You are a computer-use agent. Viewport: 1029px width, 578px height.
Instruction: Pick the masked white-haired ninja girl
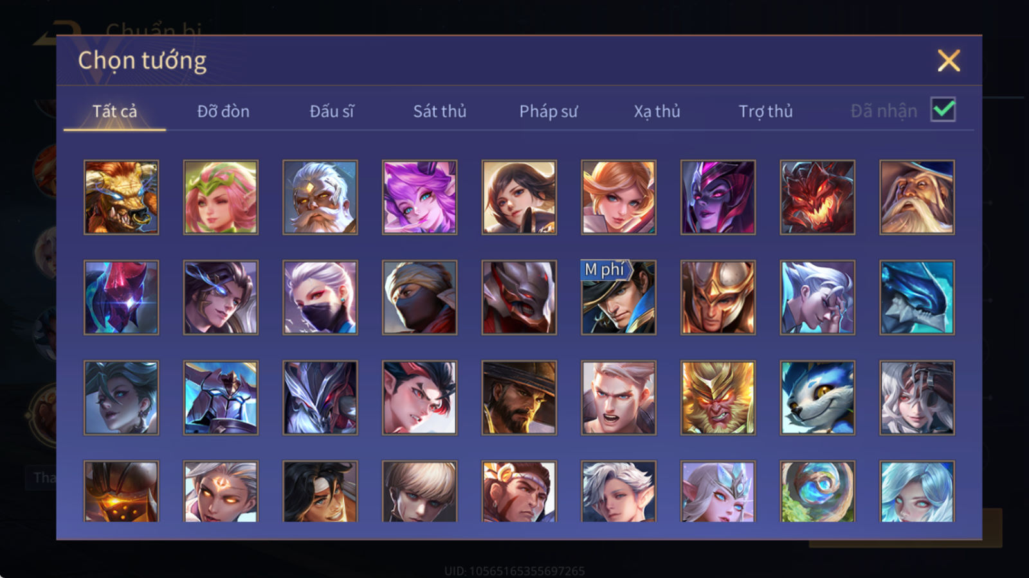point(320,297)
